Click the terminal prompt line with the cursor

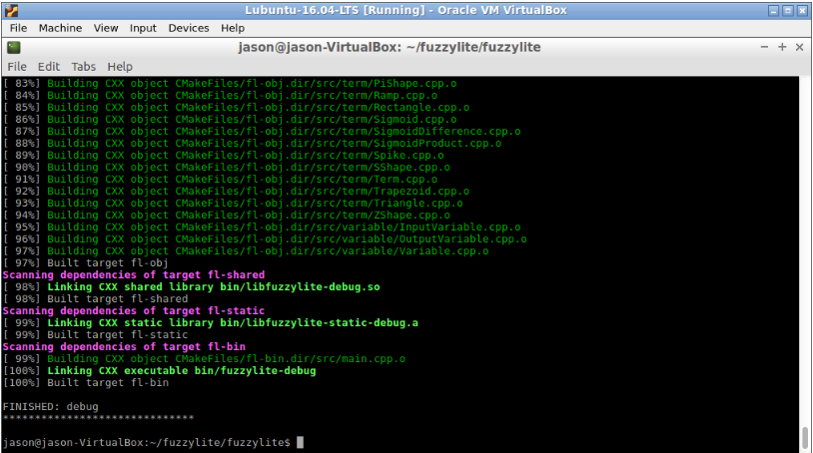click(x=153, y=443)
